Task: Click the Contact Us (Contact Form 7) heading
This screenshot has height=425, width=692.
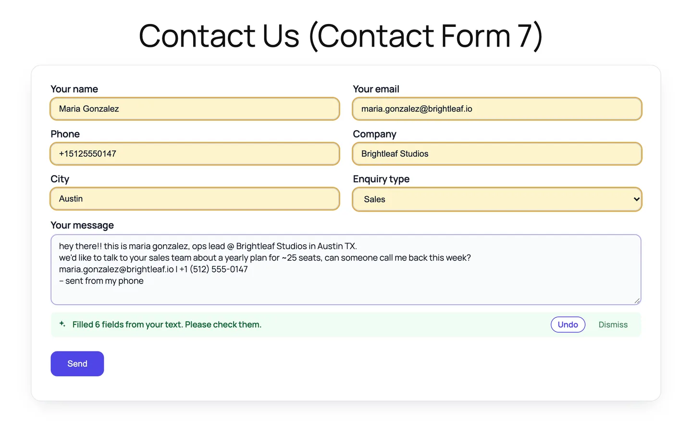Action: tap(341, 36)
